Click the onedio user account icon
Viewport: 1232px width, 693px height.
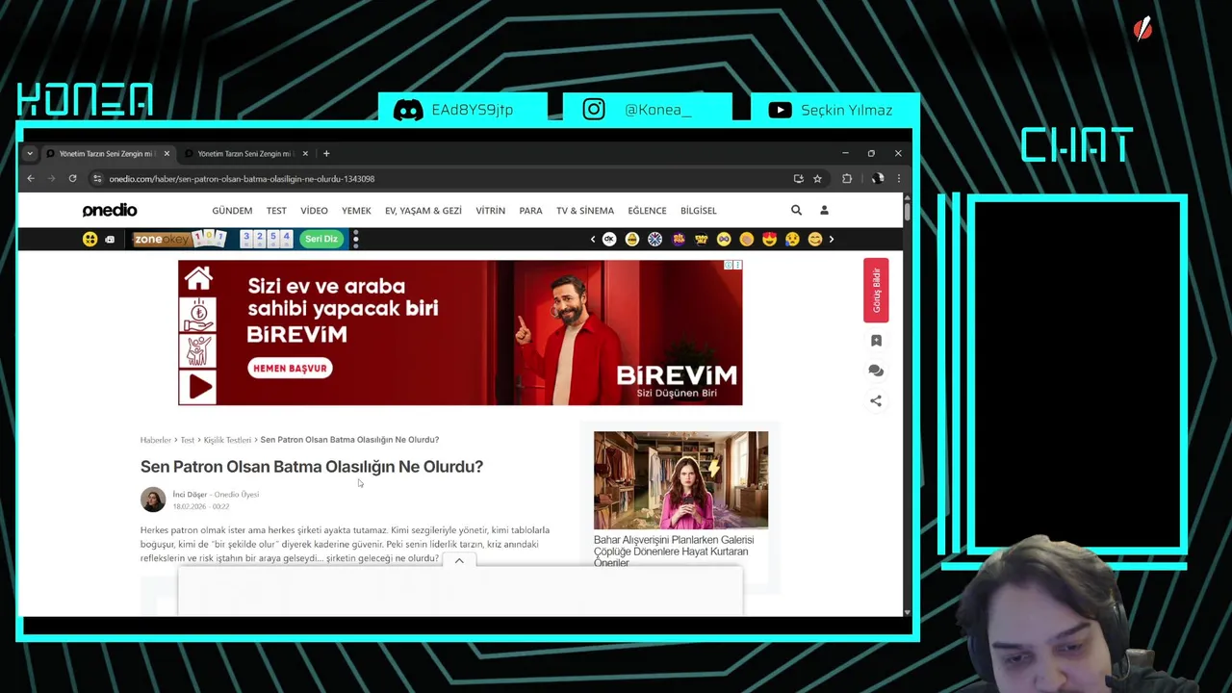824,210
